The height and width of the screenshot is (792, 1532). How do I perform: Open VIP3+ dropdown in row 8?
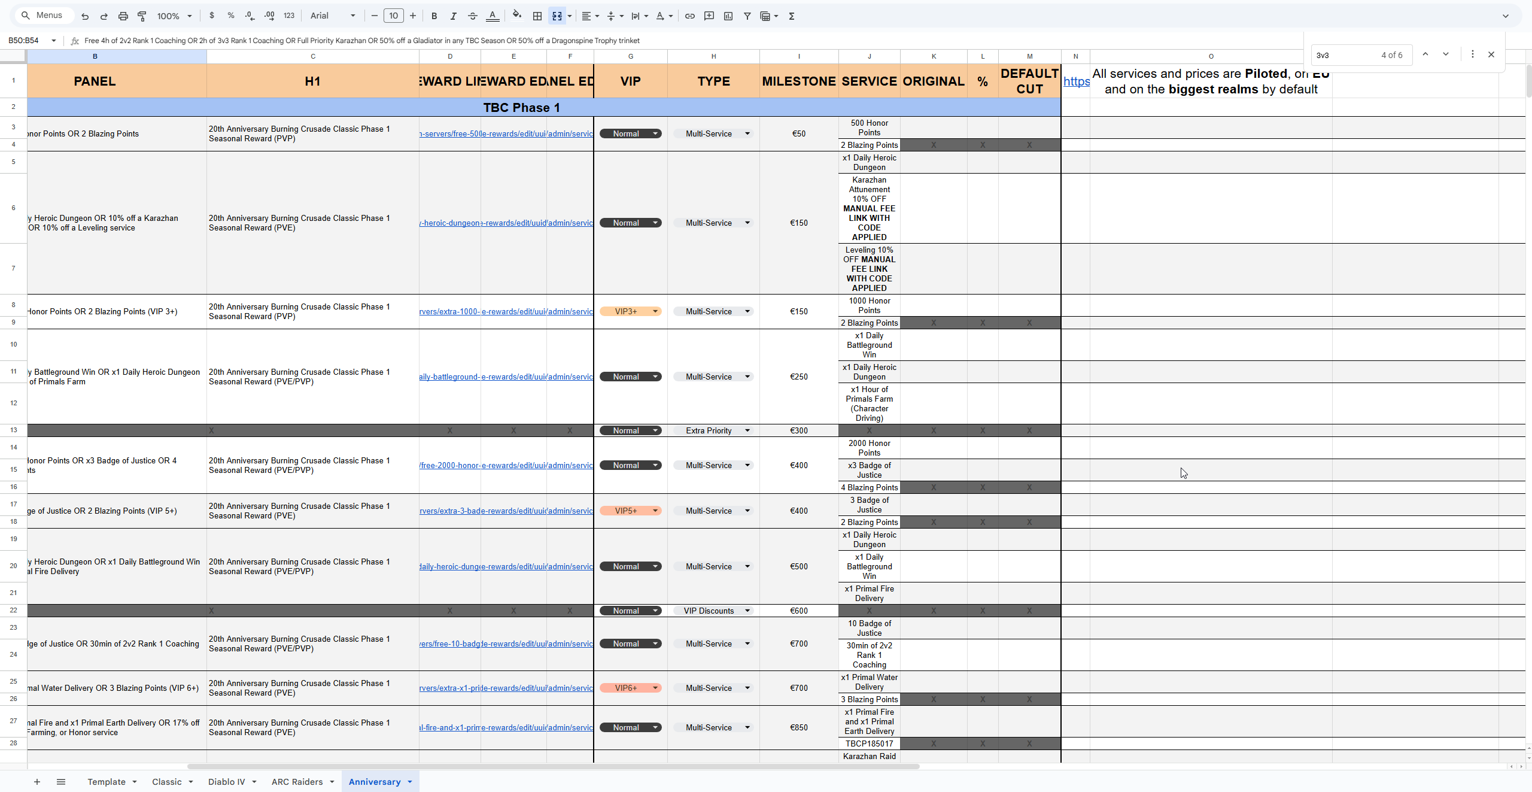pos(655,311)
